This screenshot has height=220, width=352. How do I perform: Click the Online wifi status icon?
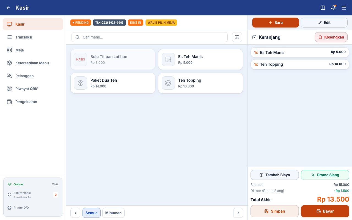point(9,184)
